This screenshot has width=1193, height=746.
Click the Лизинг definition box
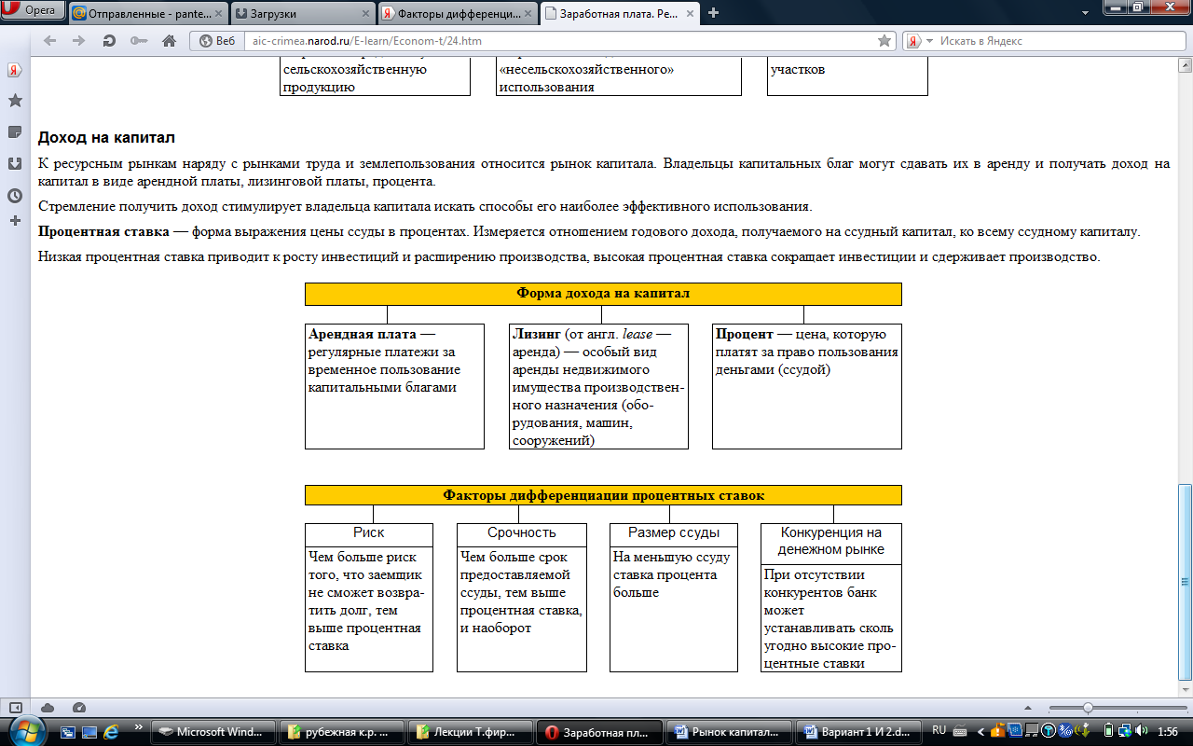(x=598, y=386)
